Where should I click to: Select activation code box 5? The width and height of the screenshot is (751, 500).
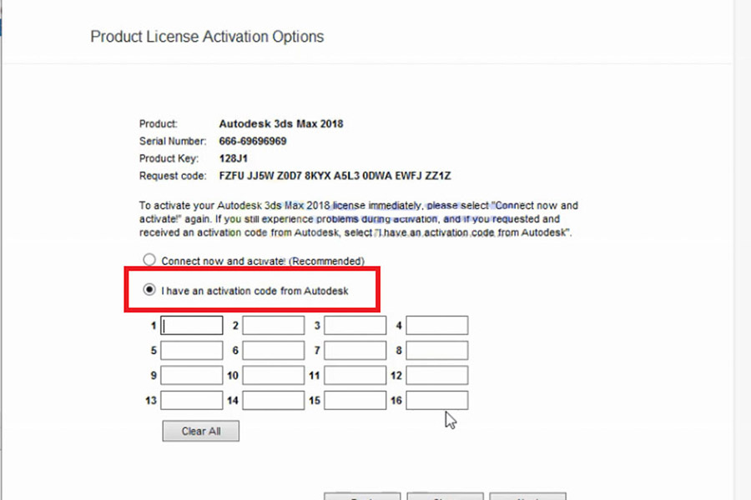[x=192, y=351]
